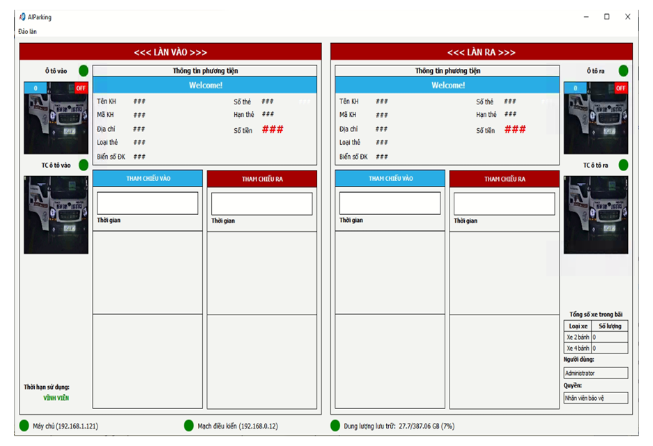653x446 pixels.
Task: Toggle the red OFF switch on Ô tô ra camera
Action: pos(621,88)
